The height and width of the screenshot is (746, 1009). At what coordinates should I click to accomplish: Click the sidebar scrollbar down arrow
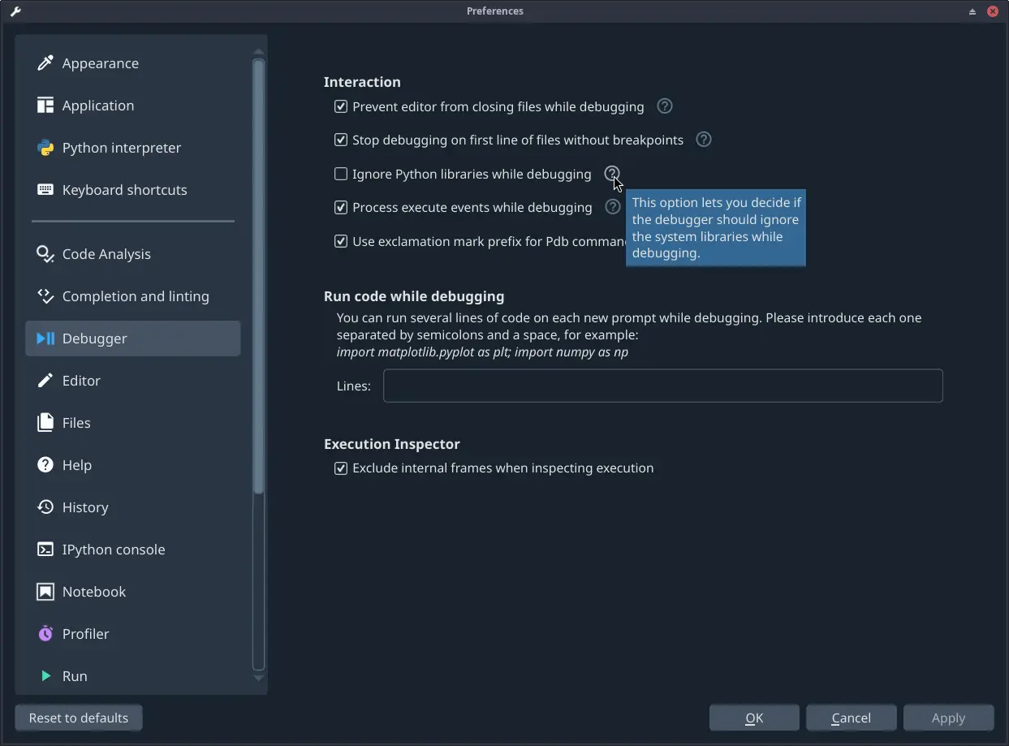click(258, 679)
